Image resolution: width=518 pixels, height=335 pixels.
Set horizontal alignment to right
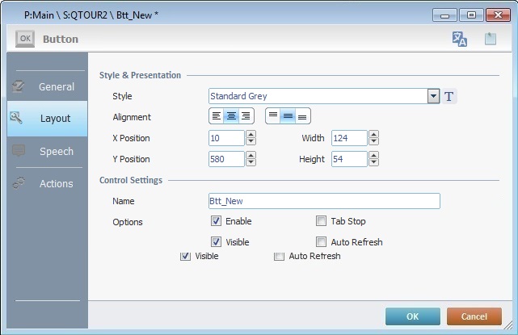[x=245, y=116]
